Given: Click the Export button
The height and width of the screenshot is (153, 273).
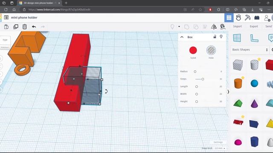Looking at the screenshot, I should pos(254,26).
